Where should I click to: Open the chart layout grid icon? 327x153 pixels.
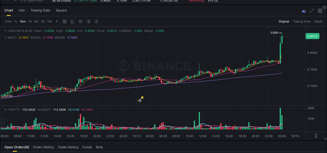coord(320,11)
